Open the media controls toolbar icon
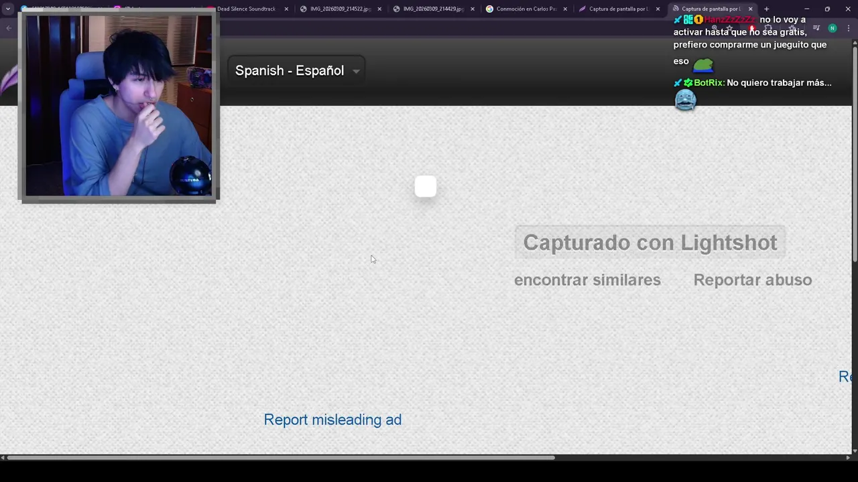The image size is (858, 482). pos(816,28)
